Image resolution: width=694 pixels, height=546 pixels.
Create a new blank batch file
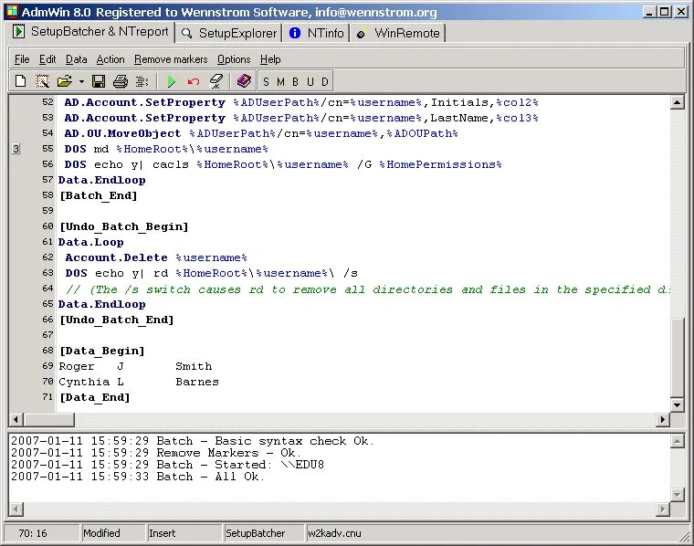pyautogui.click(x=20, y=81)
